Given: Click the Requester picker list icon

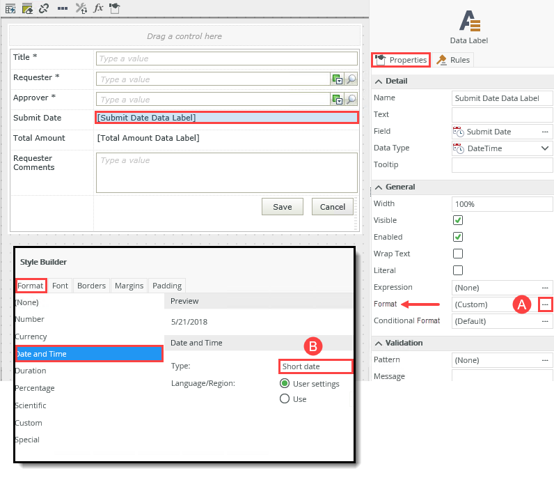Looking at the screenshot, I should point(337,79).
